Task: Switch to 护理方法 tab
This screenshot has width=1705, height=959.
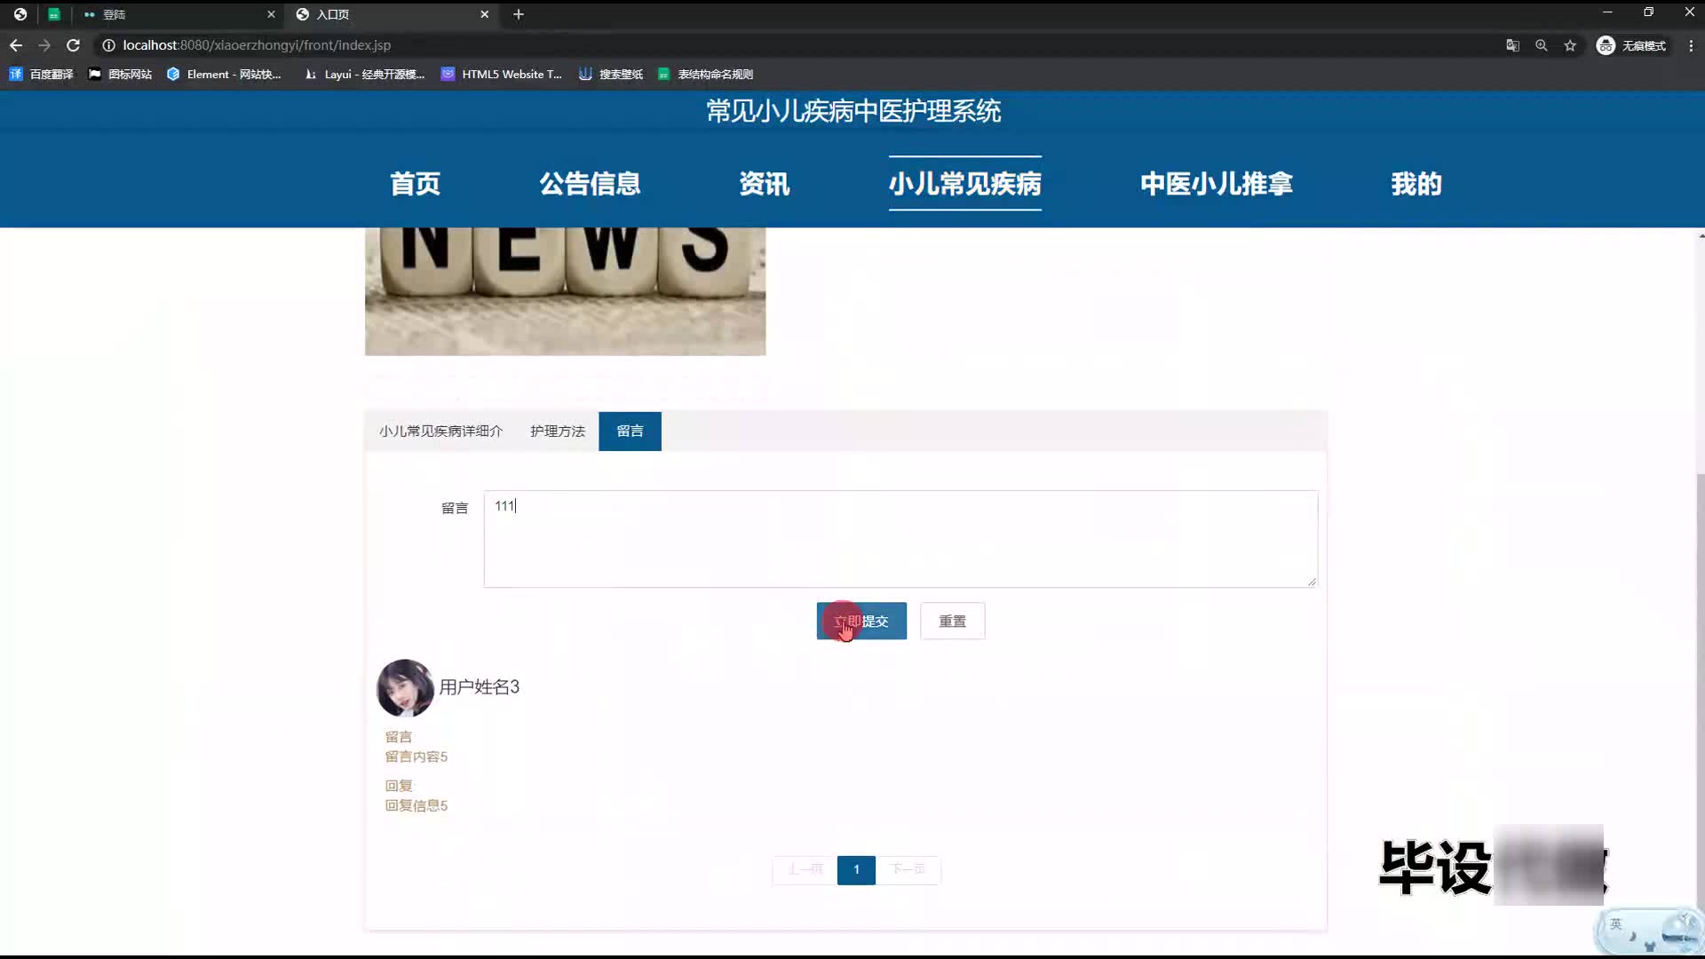Action: [558, 432]
